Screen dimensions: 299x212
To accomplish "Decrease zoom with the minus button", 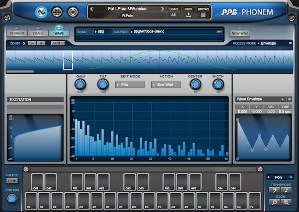I will [x=32, y=43].
